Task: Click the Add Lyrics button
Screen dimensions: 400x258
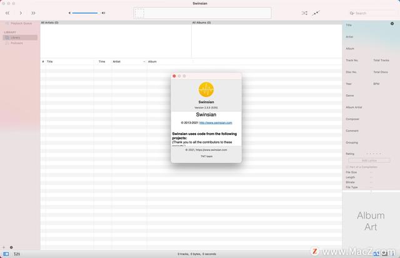Action: [369, 160]
